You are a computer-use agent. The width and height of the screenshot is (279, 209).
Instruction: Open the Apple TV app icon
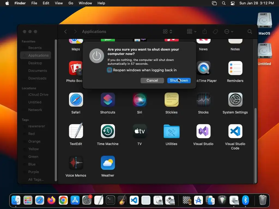tap(140, 131)
